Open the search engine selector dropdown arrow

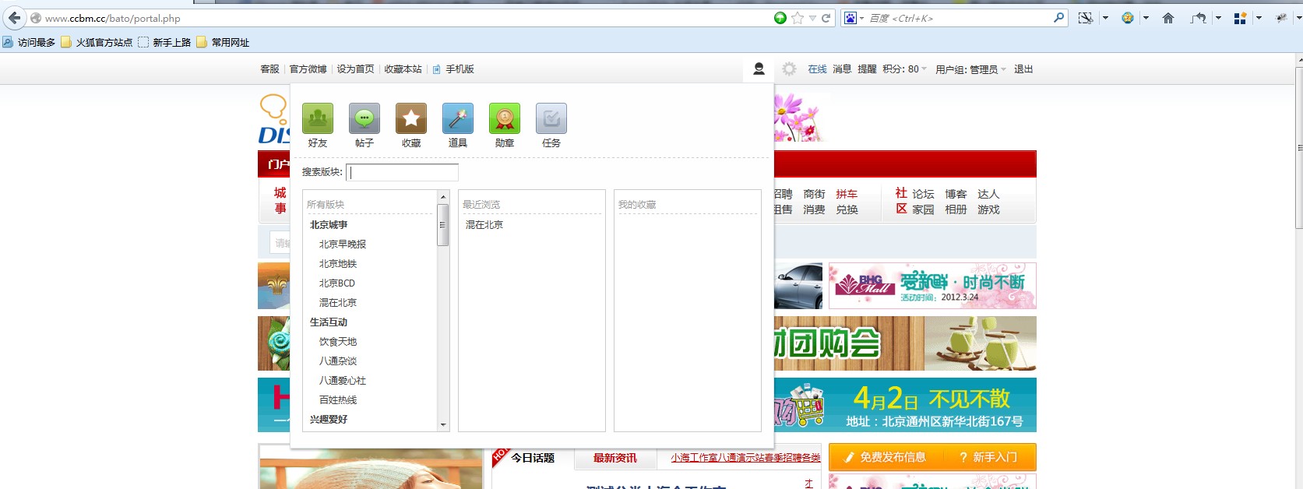(861, 18)
